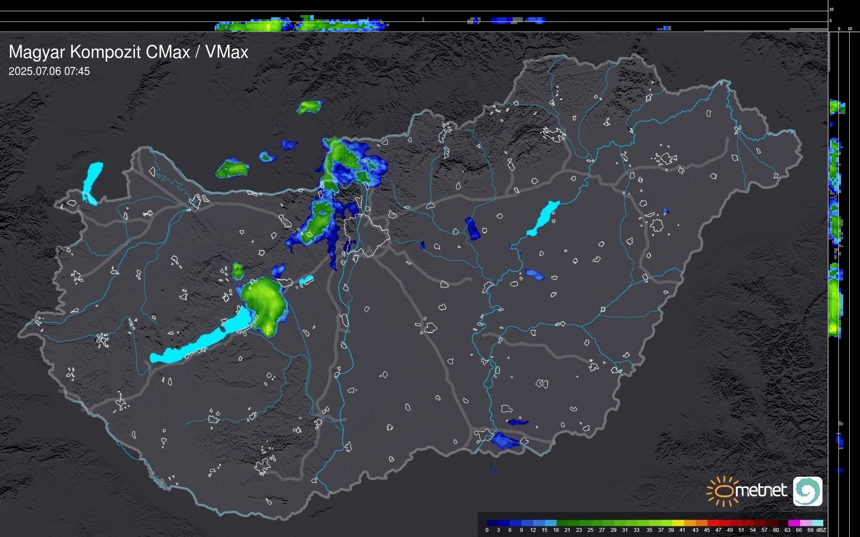Click the Magyar Kompozit CMax / VMax title
The image size is (860, 537).
(x=128, y=52)
